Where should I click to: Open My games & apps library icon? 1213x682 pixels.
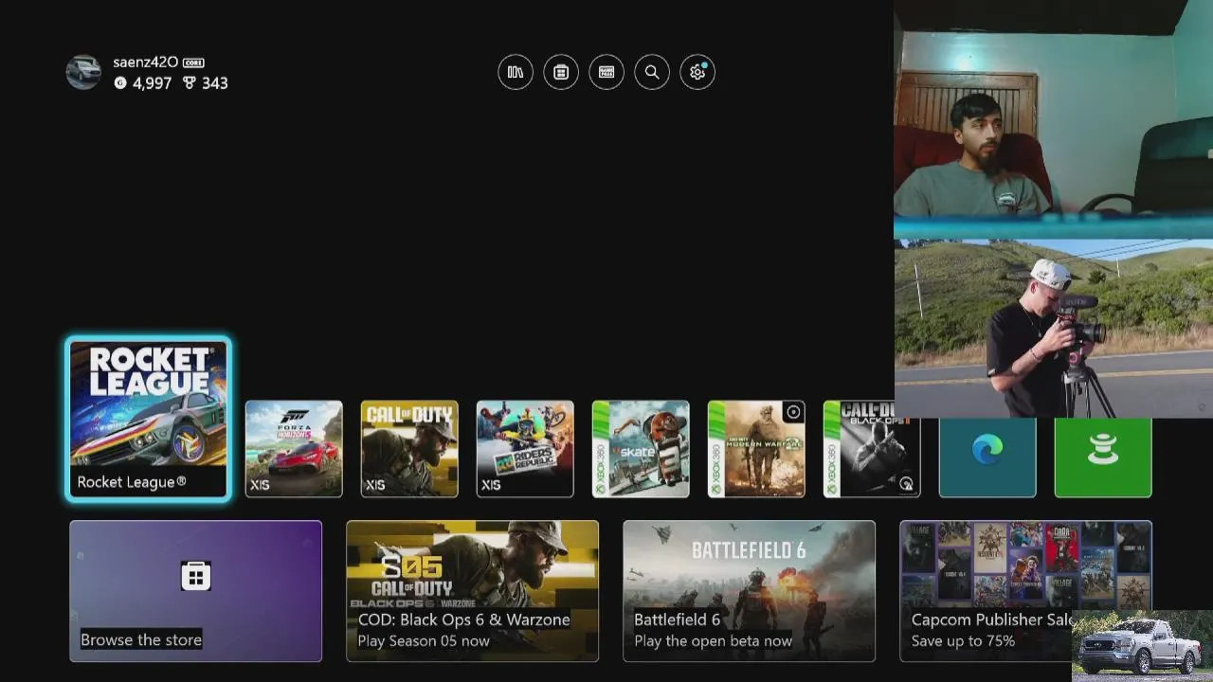tap(516, 72)
